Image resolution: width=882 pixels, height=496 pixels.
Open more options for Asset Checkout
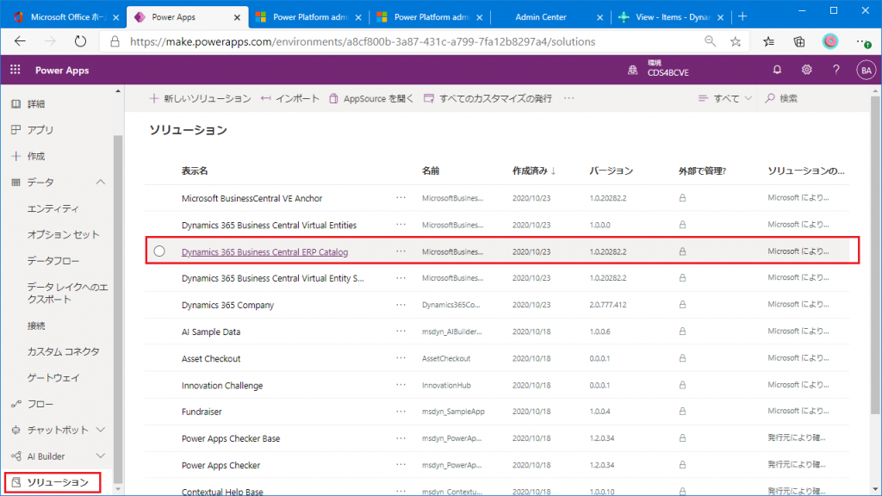click(x=401, y=358)
